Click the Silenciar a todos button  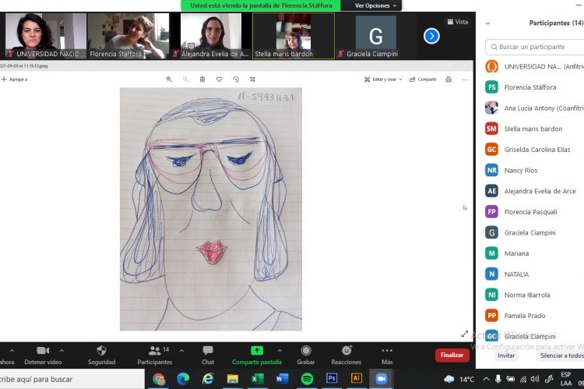click(561, 355)
